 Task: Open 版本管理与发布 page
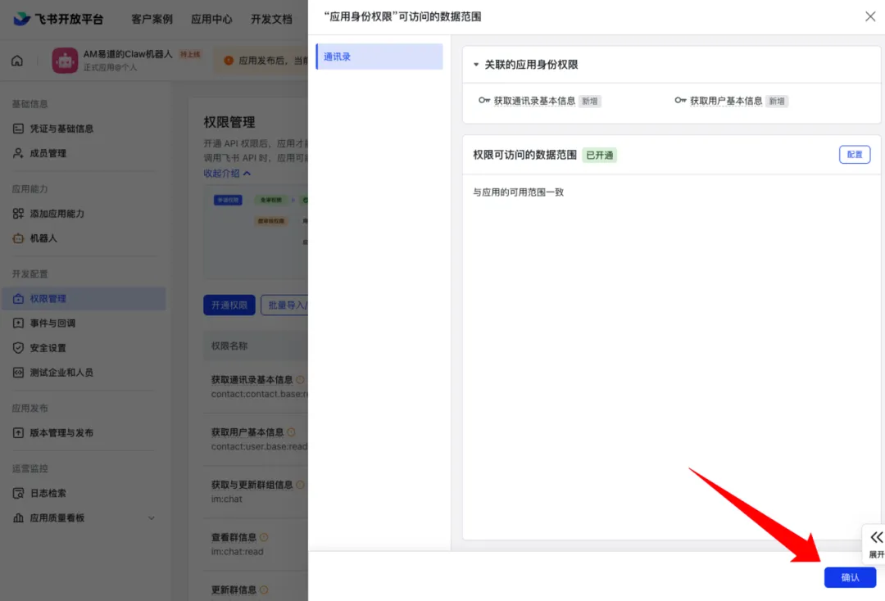pos(61,433)
